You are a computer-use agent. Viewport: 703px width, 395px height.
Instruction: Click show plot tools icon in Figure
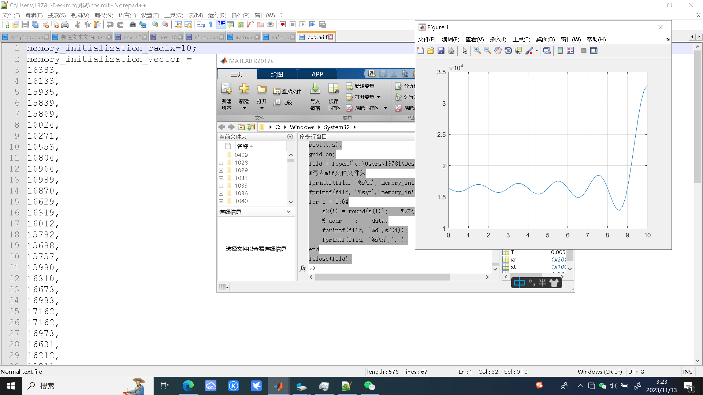point(594,51)
